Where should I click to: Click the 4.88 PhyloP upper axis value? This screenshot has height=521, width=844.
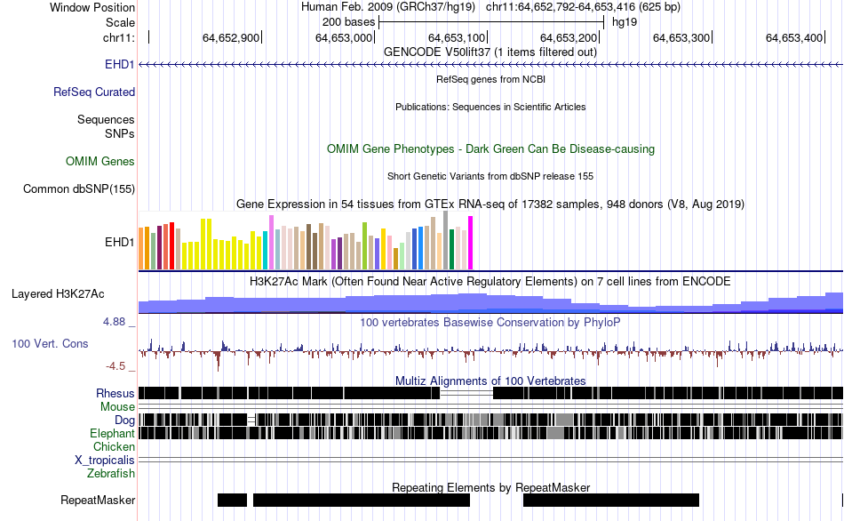pyautogui.click(x=114, y=322)
